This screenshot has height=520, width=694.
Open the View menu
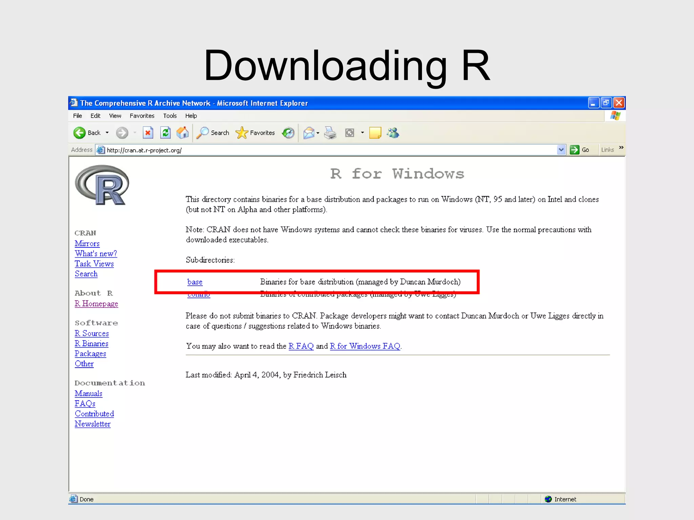[115, 116]
